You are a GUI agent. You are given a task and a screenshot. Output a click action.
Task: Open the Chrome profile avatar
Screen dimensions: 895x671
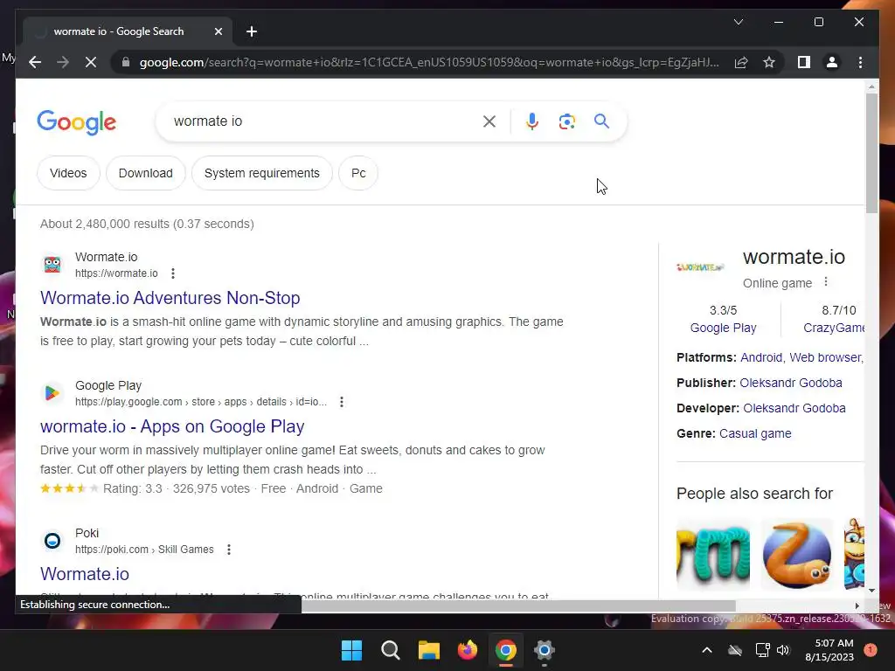(x=832, y=62)
